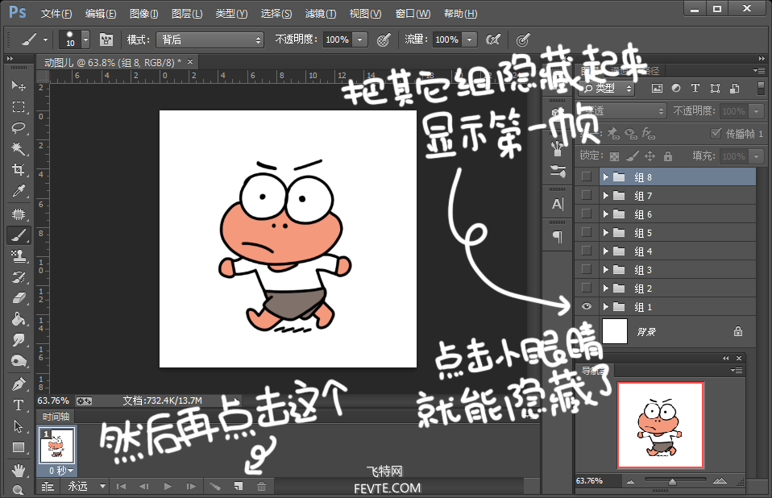Click the tween animation frames icon
The height and width of the screenshot is (498, 772).
coord(215,486)
